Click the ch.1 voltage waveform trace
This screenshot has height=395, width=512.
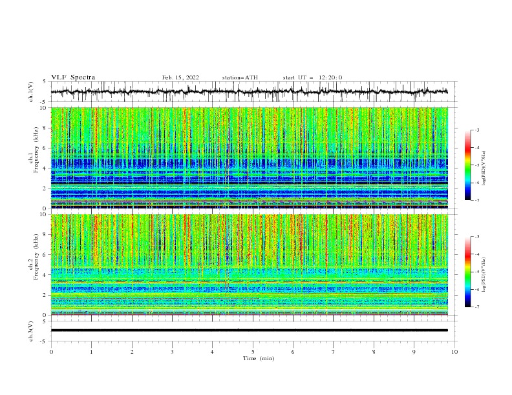[249, 92]
